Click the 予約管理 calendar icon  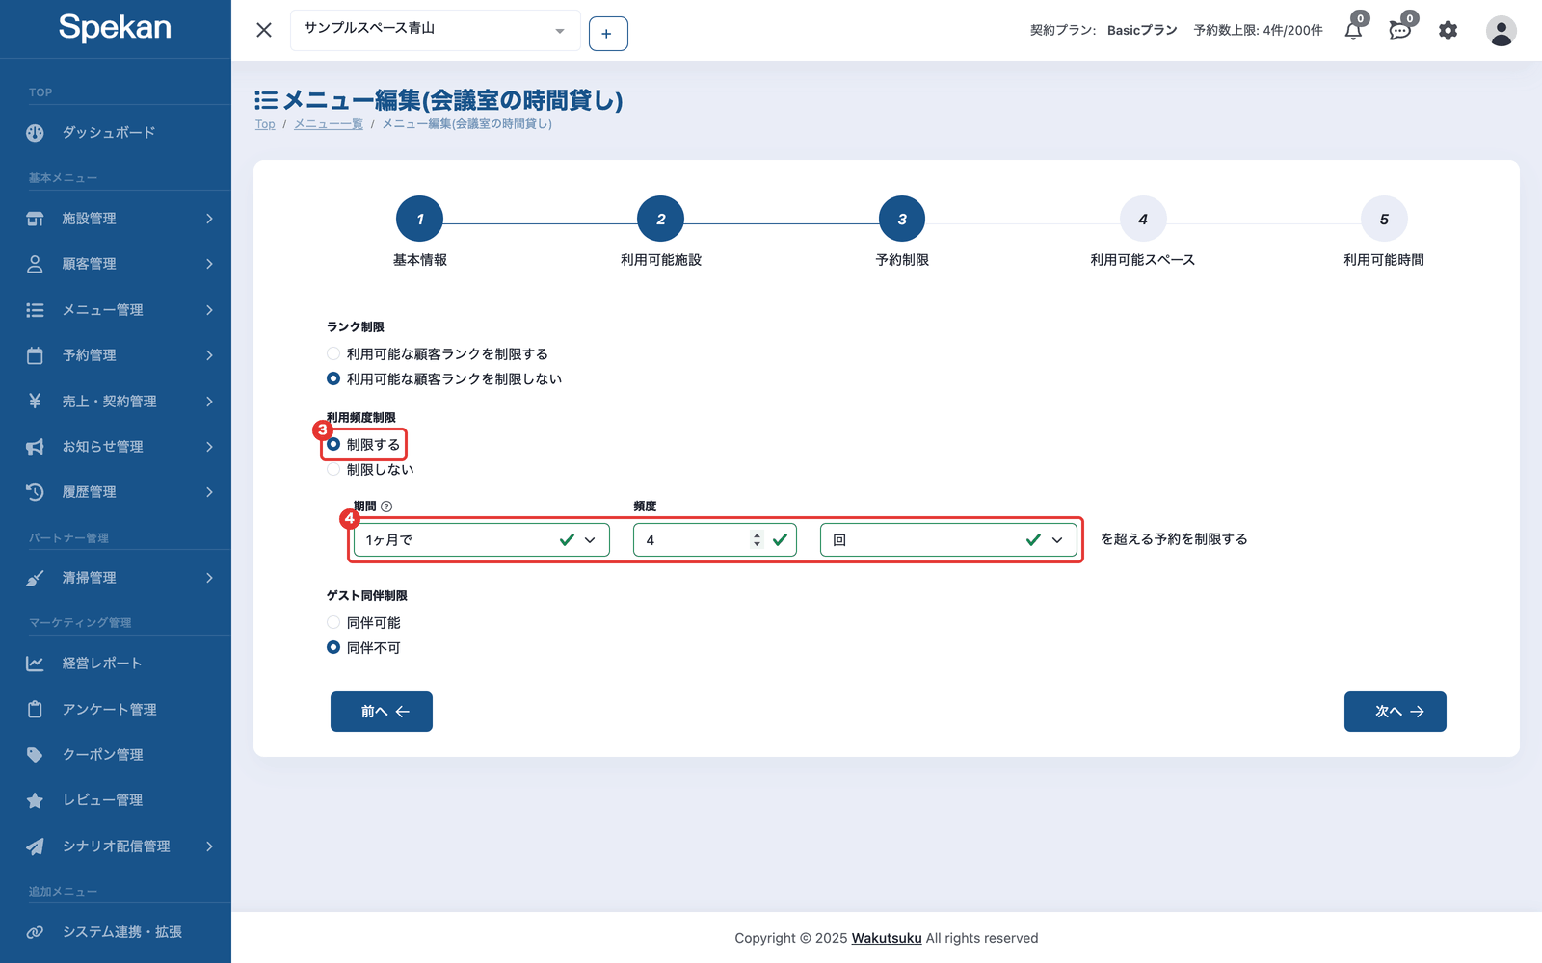(35, 355)
